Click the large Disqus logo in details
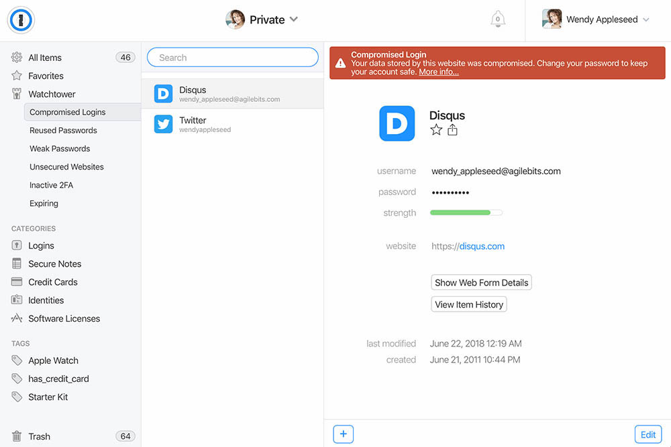This screenshot has width=671, height=447. click(397, 123)
